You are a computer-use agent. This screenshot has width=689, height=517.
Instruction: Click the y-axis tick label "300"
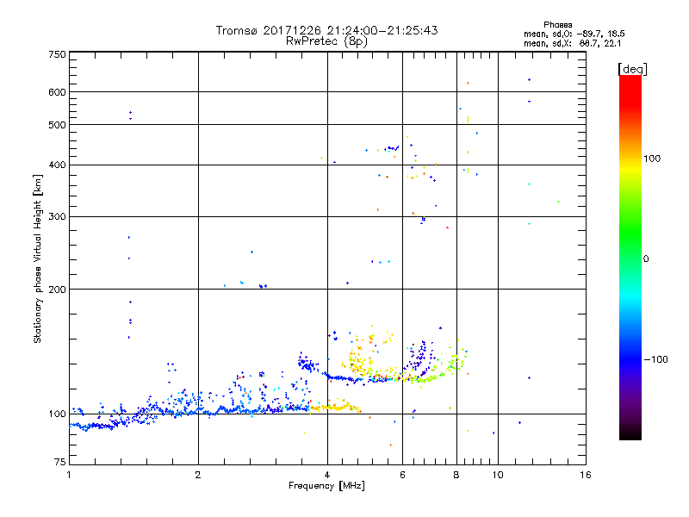pos(57,217)
